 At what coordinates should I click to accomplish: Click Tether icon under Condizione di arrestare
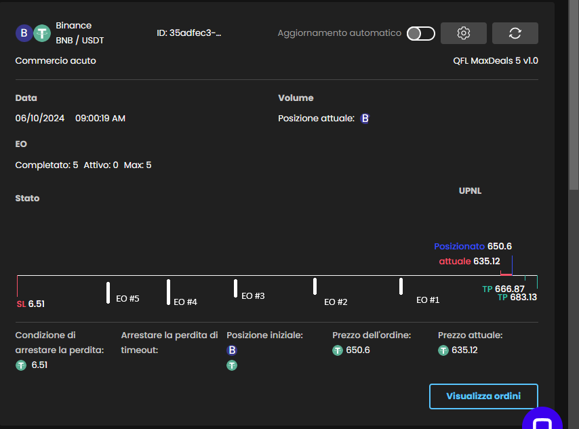coord(21,365)
